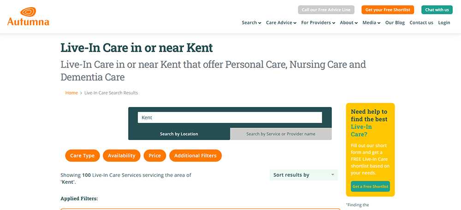Open the About navigation menu
Screen dimensions: 461x210
tap(349, 23)
